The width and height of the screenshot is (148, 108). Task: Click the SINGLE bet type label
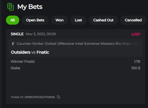(x=17, y=34)
